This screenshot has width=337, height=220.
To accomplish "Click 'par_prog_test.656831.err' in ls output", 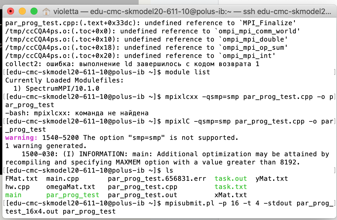I will coord(157,178).
